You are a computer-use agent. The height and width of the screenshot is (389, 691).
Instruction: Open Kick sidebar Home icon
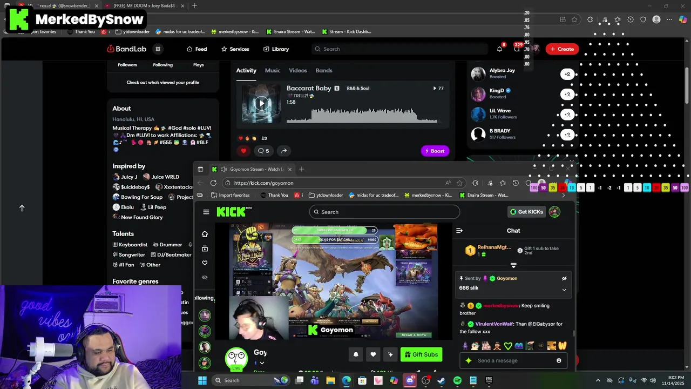pyautogui.click(x=205, y=234)
